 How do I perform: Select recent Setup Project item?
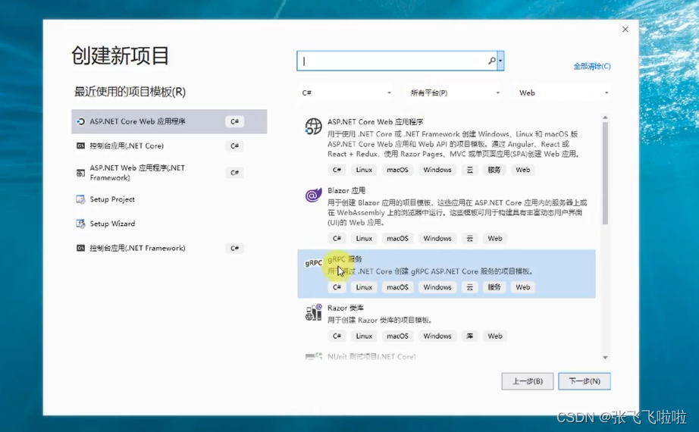pyautogui.click(x=169, y=199)
